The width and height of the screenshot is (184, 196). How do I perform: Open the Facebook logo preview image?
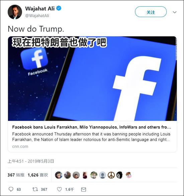tap(92, 78)
